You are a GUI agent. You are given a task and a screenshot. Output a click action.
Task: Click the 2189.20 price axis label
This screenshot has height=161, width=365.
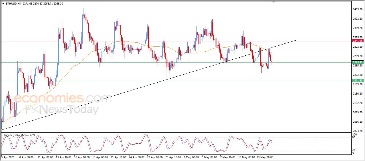[358, 84]
